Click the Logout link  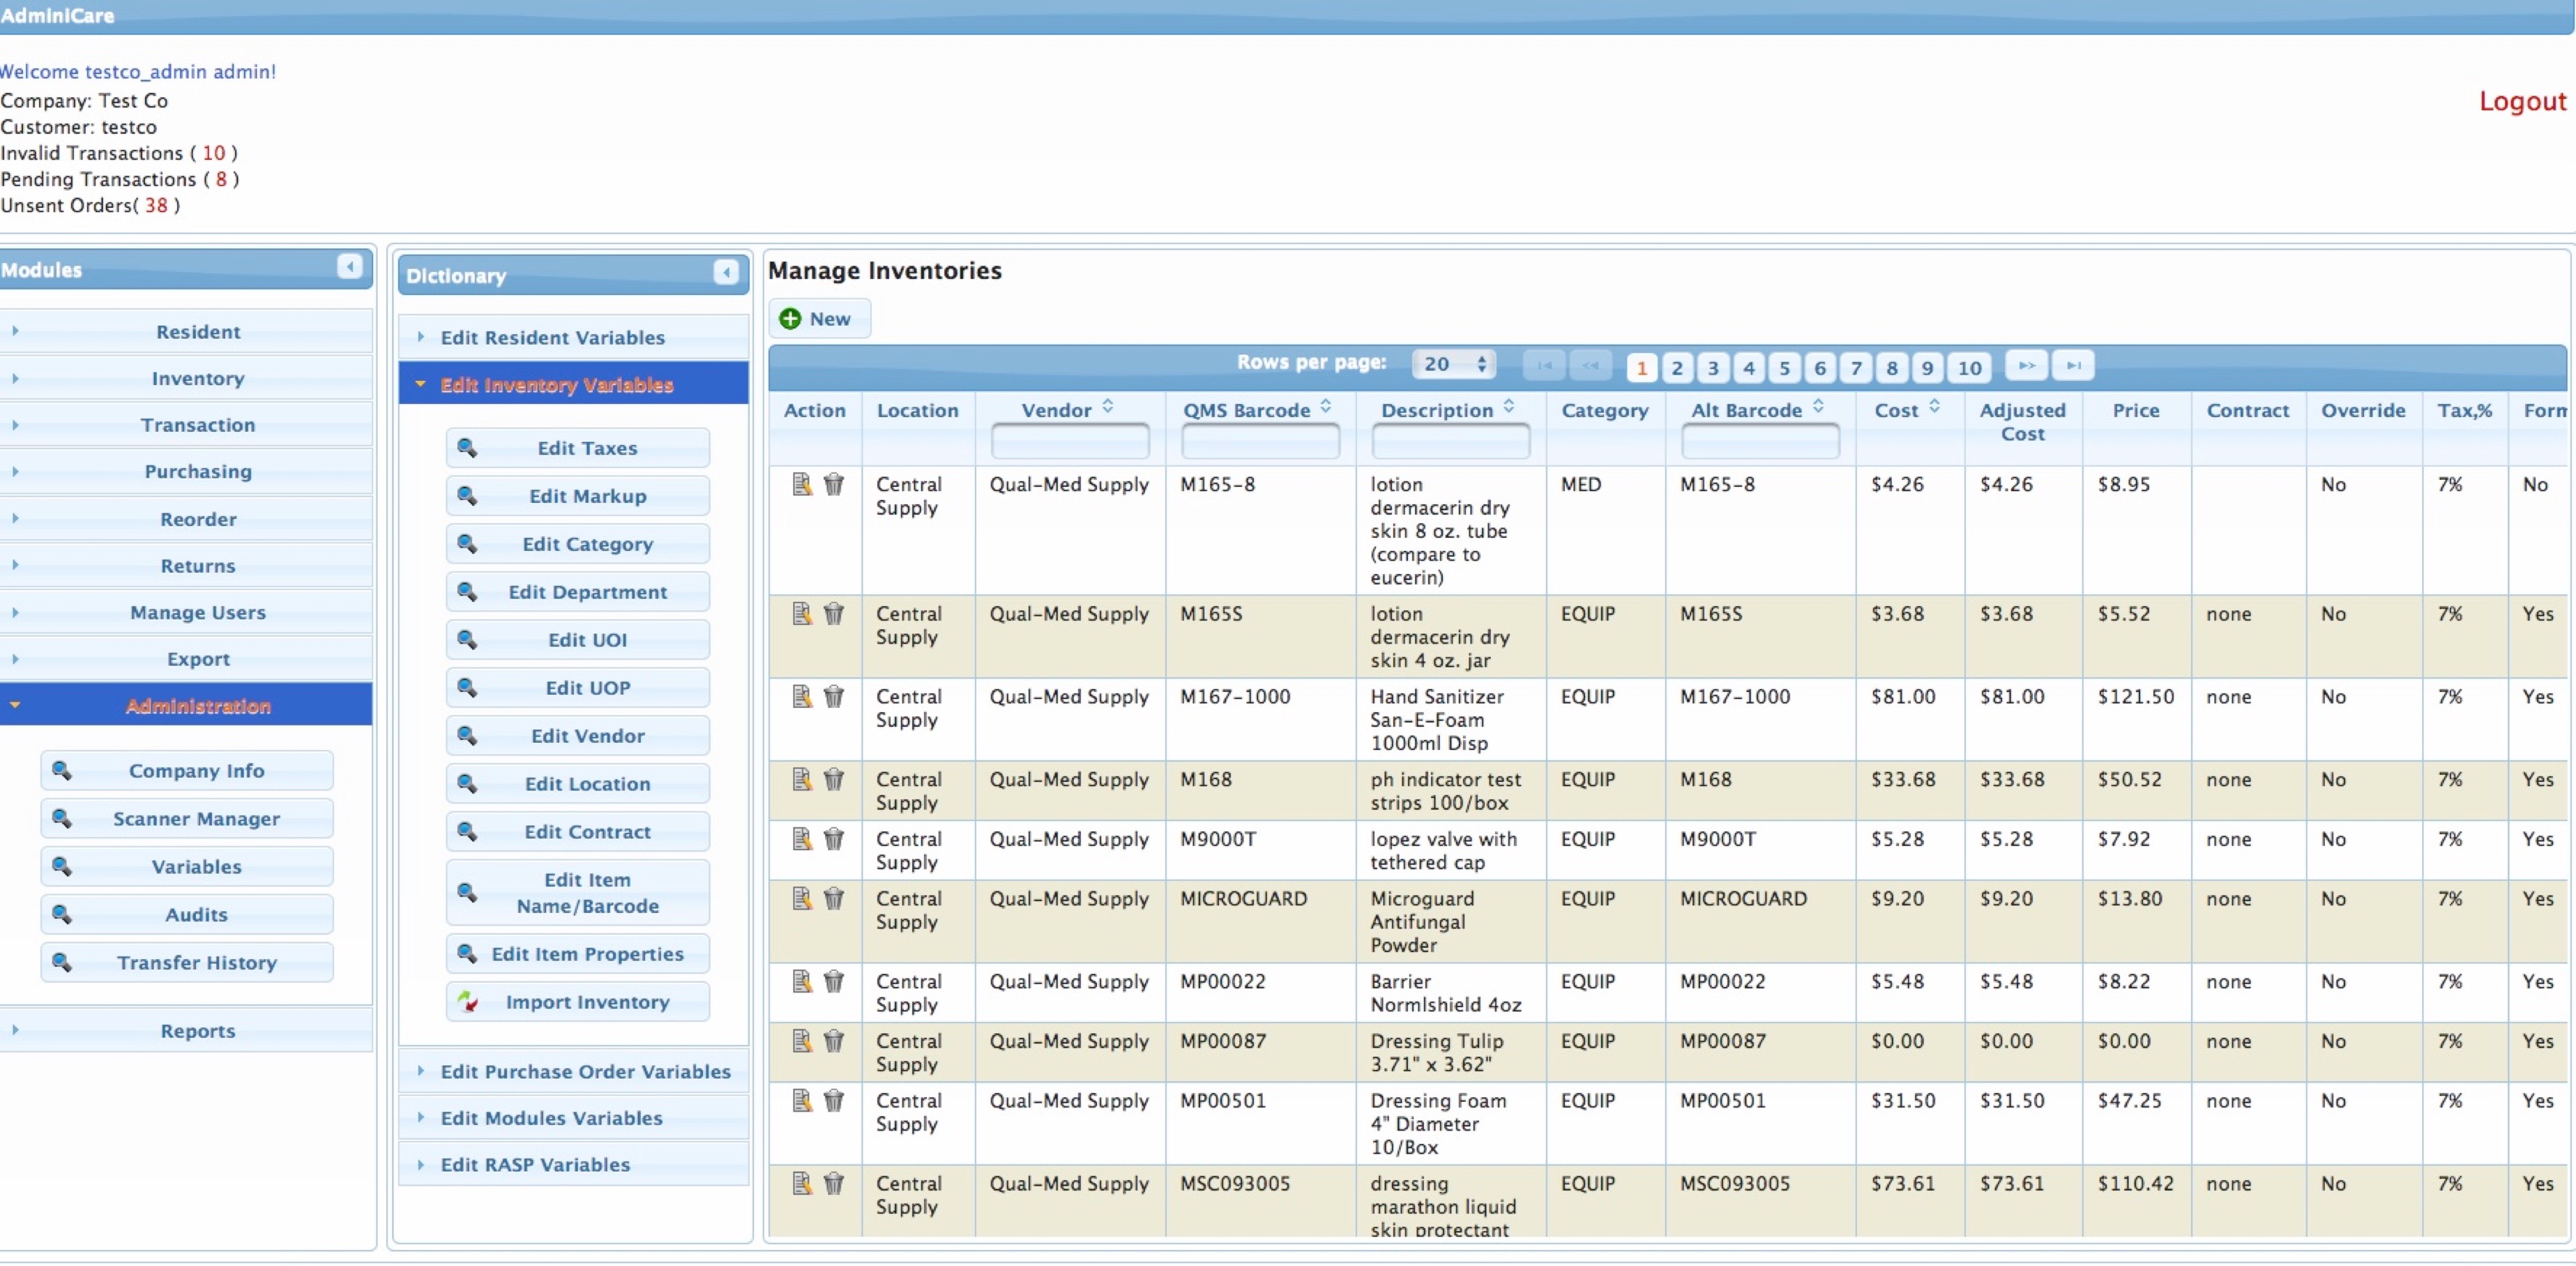tap(2521, 101)
